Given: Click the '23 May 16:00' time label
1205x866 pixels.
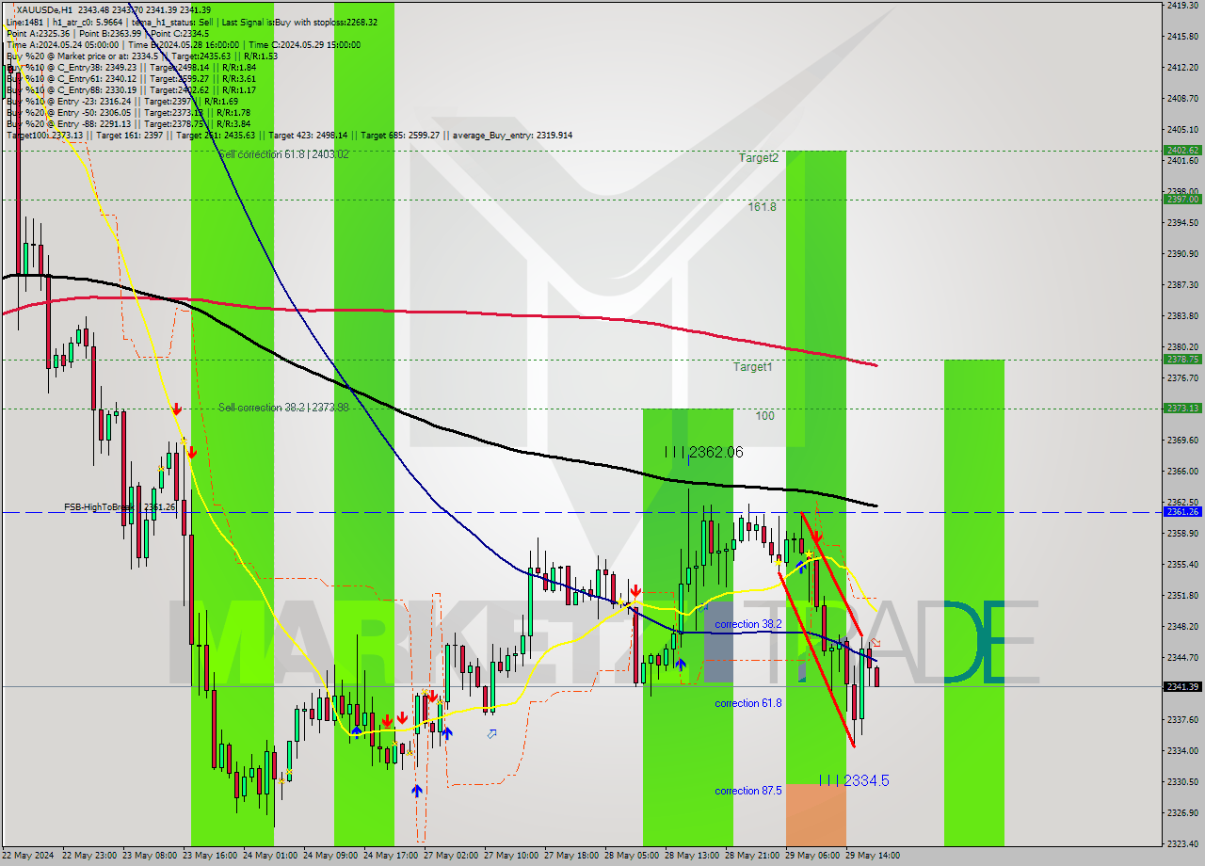Looking at the screenshot, I should click(209, 856).
